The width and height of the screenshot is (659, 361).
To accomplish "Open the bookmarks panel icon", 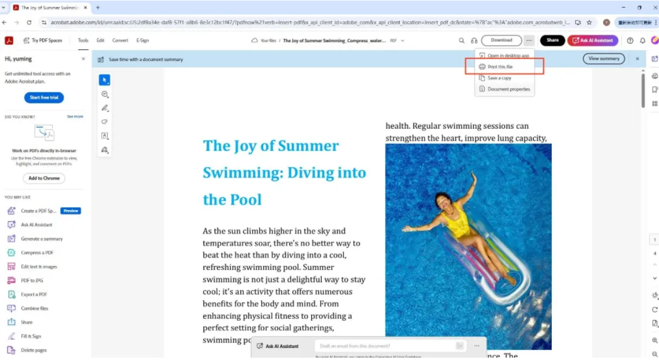I will coord(655,90).
